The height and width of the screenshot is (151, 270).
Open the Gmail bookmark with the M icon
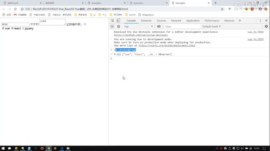(x=20, y=15)
